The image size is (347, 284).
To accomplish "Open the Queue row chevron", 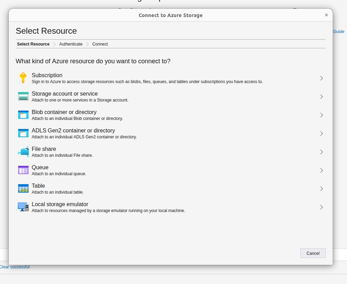I will pyautogui.click(x=322, y=170).
